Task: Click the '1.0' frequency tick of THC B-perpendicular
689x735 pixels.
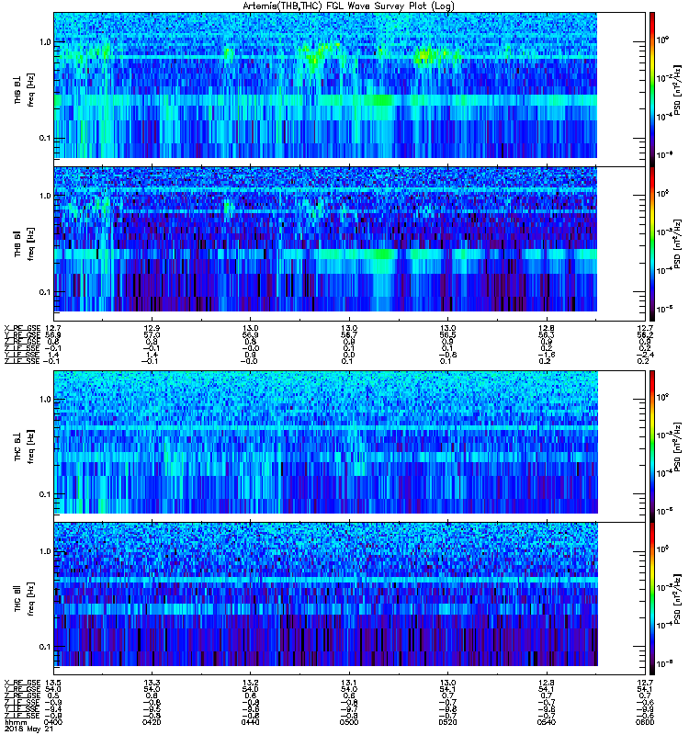Action: [x=45, y=400]
